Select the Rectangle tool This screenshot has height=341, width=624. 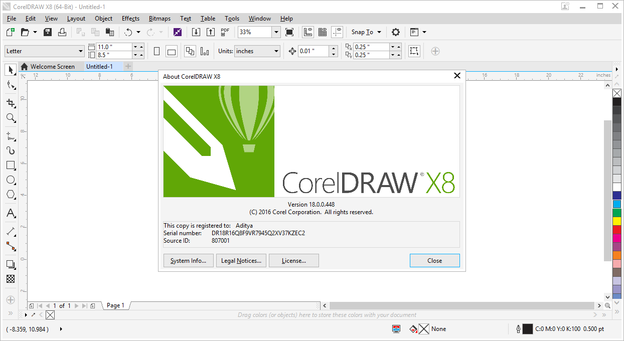11,165
